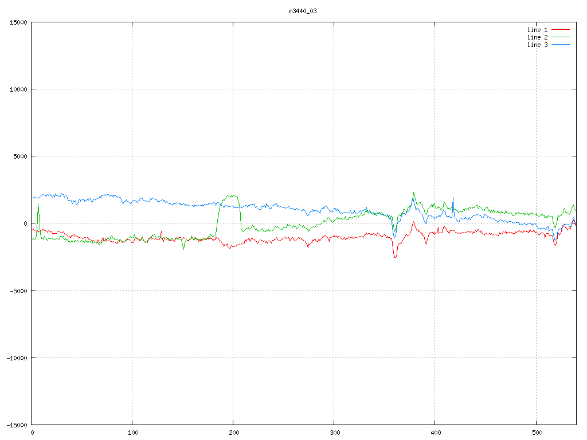Screen dimensions: 587x440
Task: Click y-axis label 5000
Action: click(x=21, y=156)
